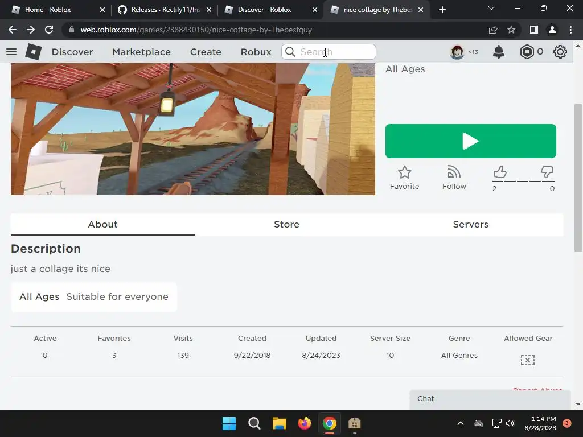Select the About tab
Screen dimensions: 583x437
(102, 224)
